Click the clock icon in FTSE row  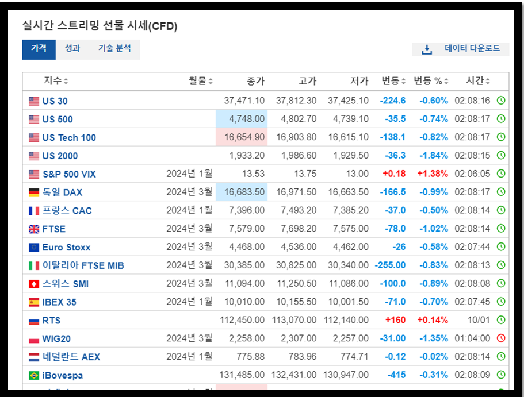point(501,229)
